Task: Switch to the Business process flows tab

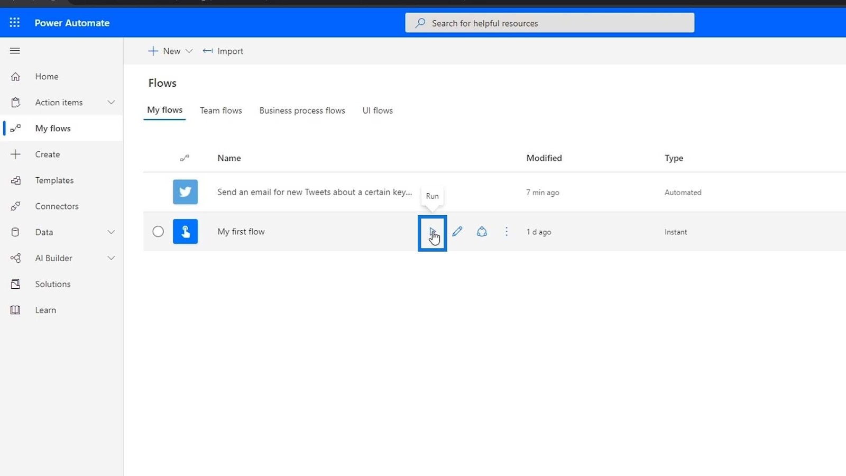Action: pos(302,111)
